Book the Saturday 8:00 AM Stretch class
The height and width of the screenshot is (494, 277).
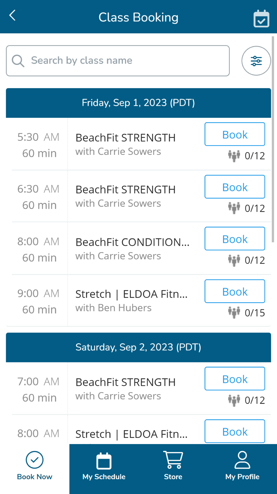(235, 431)
